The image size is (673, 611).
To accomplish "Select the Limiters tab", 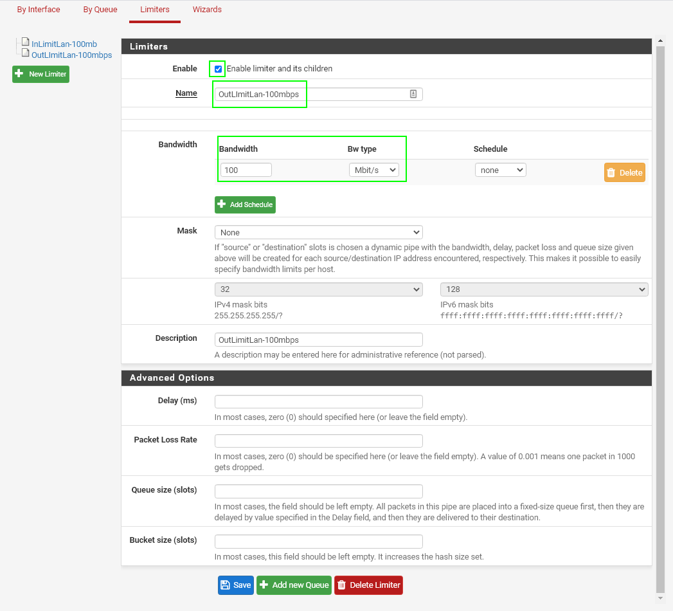I will pyautogui.click(x=154, y=10).
